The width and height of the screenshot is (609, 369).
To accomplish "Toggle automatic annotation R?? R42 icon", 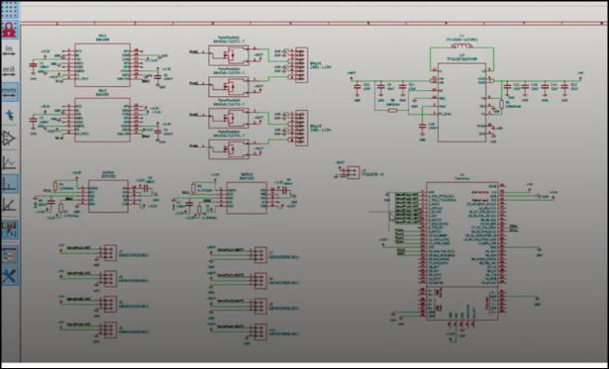I will (x=9, y=230).
